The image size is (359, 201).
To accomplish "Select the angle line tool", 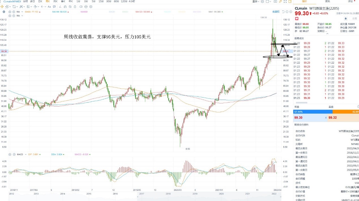I will pyautogui.click(x=60, y=7).
